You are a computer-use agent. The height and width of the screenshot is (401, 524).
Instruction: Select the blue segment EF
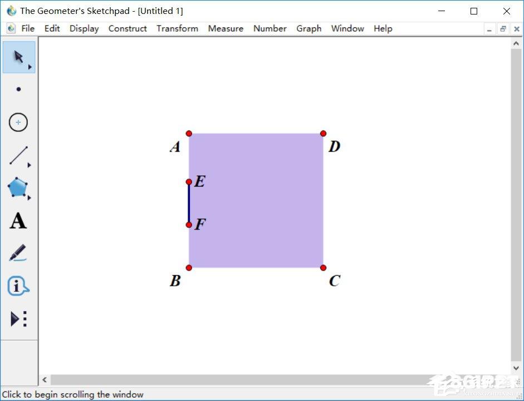[189, 203]
